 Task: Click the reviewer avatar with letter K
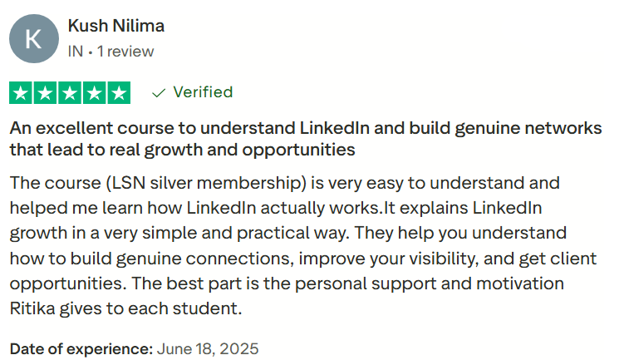click(x=33, y=39)
